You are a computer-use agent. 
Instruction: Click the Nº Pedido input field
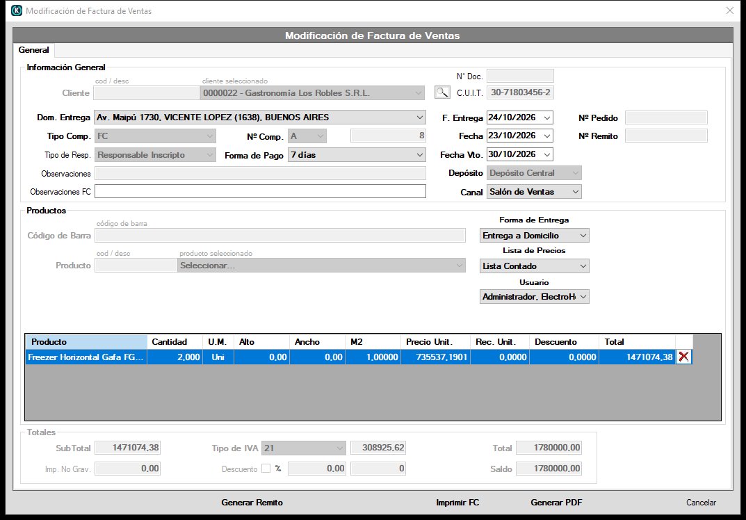(666, 117)
